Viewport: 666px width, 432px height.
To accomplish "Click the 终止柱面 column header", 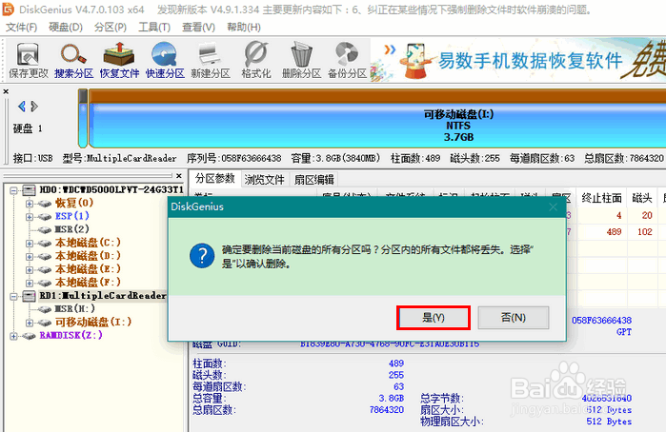I will (601, 198).
